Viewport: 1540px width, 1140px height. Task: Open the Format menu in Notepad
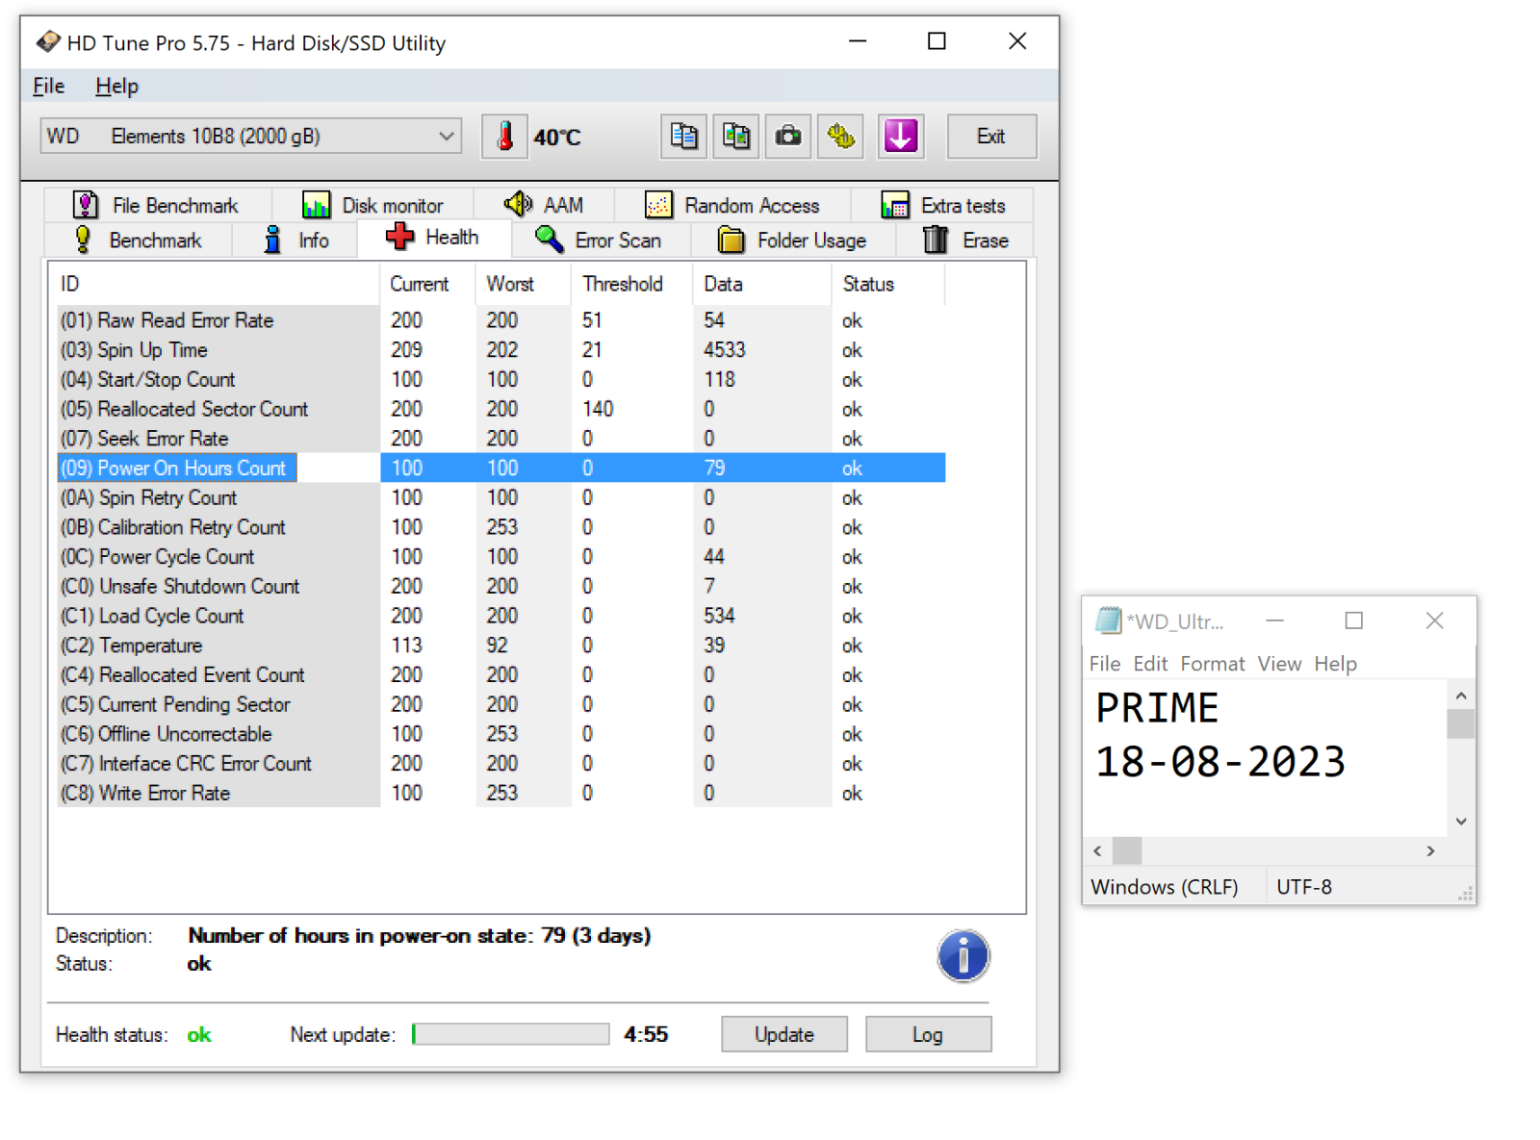(x=1213, y=664)
